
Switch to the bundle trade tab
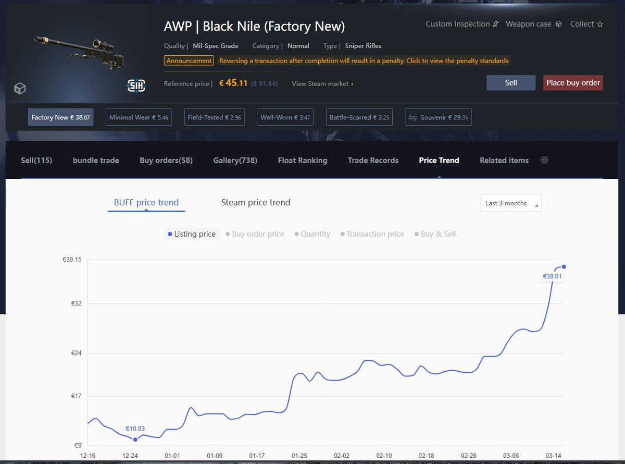tap(96, 160)
